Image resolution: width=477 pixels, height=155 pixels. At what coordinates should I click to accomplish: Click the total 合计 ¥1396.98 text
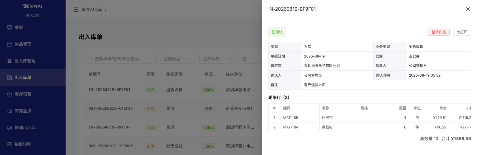[456, 139]
